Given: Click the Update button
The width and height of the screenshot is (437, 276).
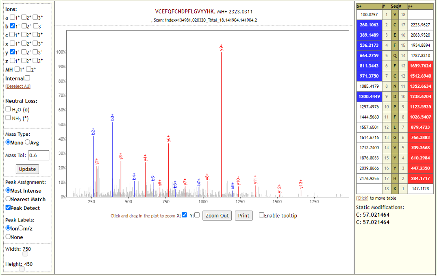Looking at the screenshot, I should coord(27,169).
